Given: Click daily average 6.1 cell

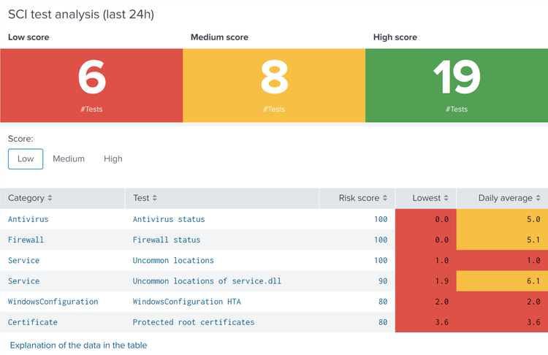Looking at the screenshot, I should pos(502,281).
